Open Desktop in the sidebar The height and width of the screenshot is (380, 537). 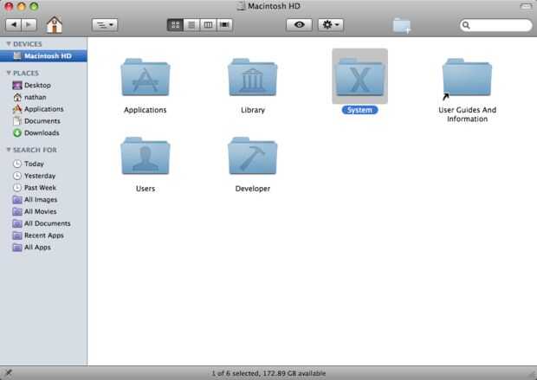coord(43,85)
